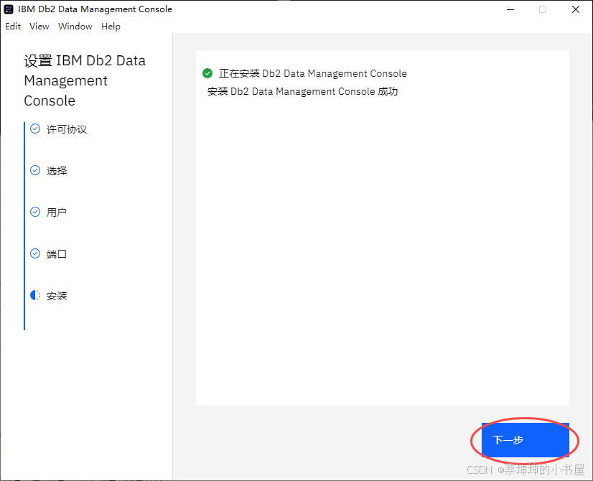Click the completed circle icon beside 许可协议

click(x=34, y=129)
